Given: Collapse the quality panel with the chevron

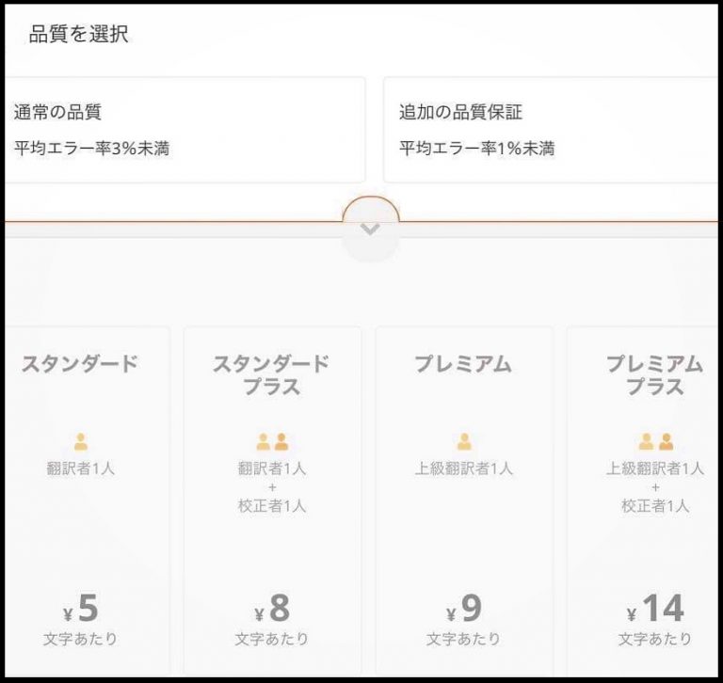Looking at the screenshot, I should [371, 230].
